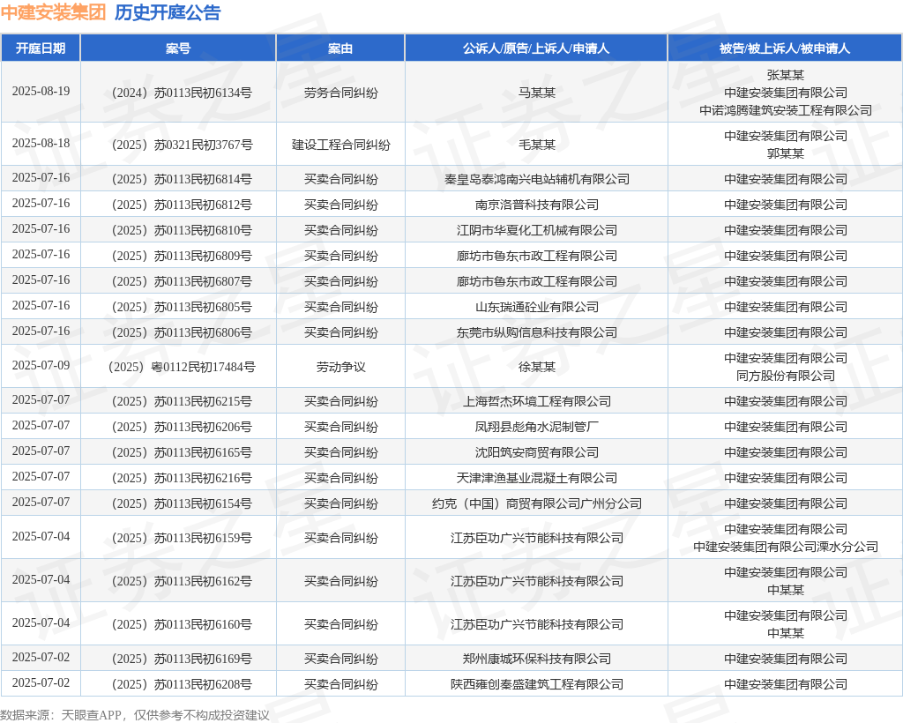Click plaintiff 徐某某
Image resolution: width=903 pixels, height=723 pixels.
tap(537, 367)
